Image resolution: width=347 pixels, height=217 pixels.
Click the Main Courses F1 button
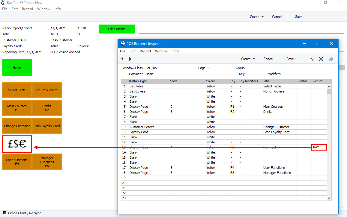coord(17,108)
